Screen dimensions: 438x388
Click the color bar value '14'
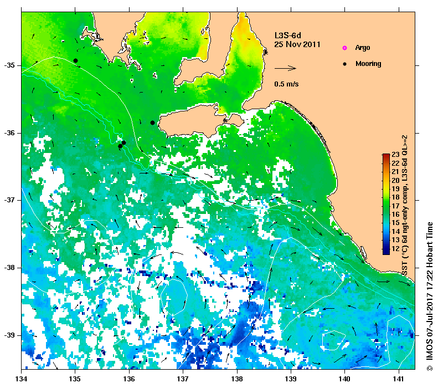(395, 232)
